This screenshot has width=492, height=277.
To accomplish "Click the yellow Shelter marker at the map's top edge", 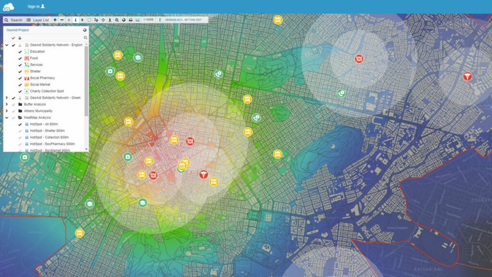I will 278,20.
